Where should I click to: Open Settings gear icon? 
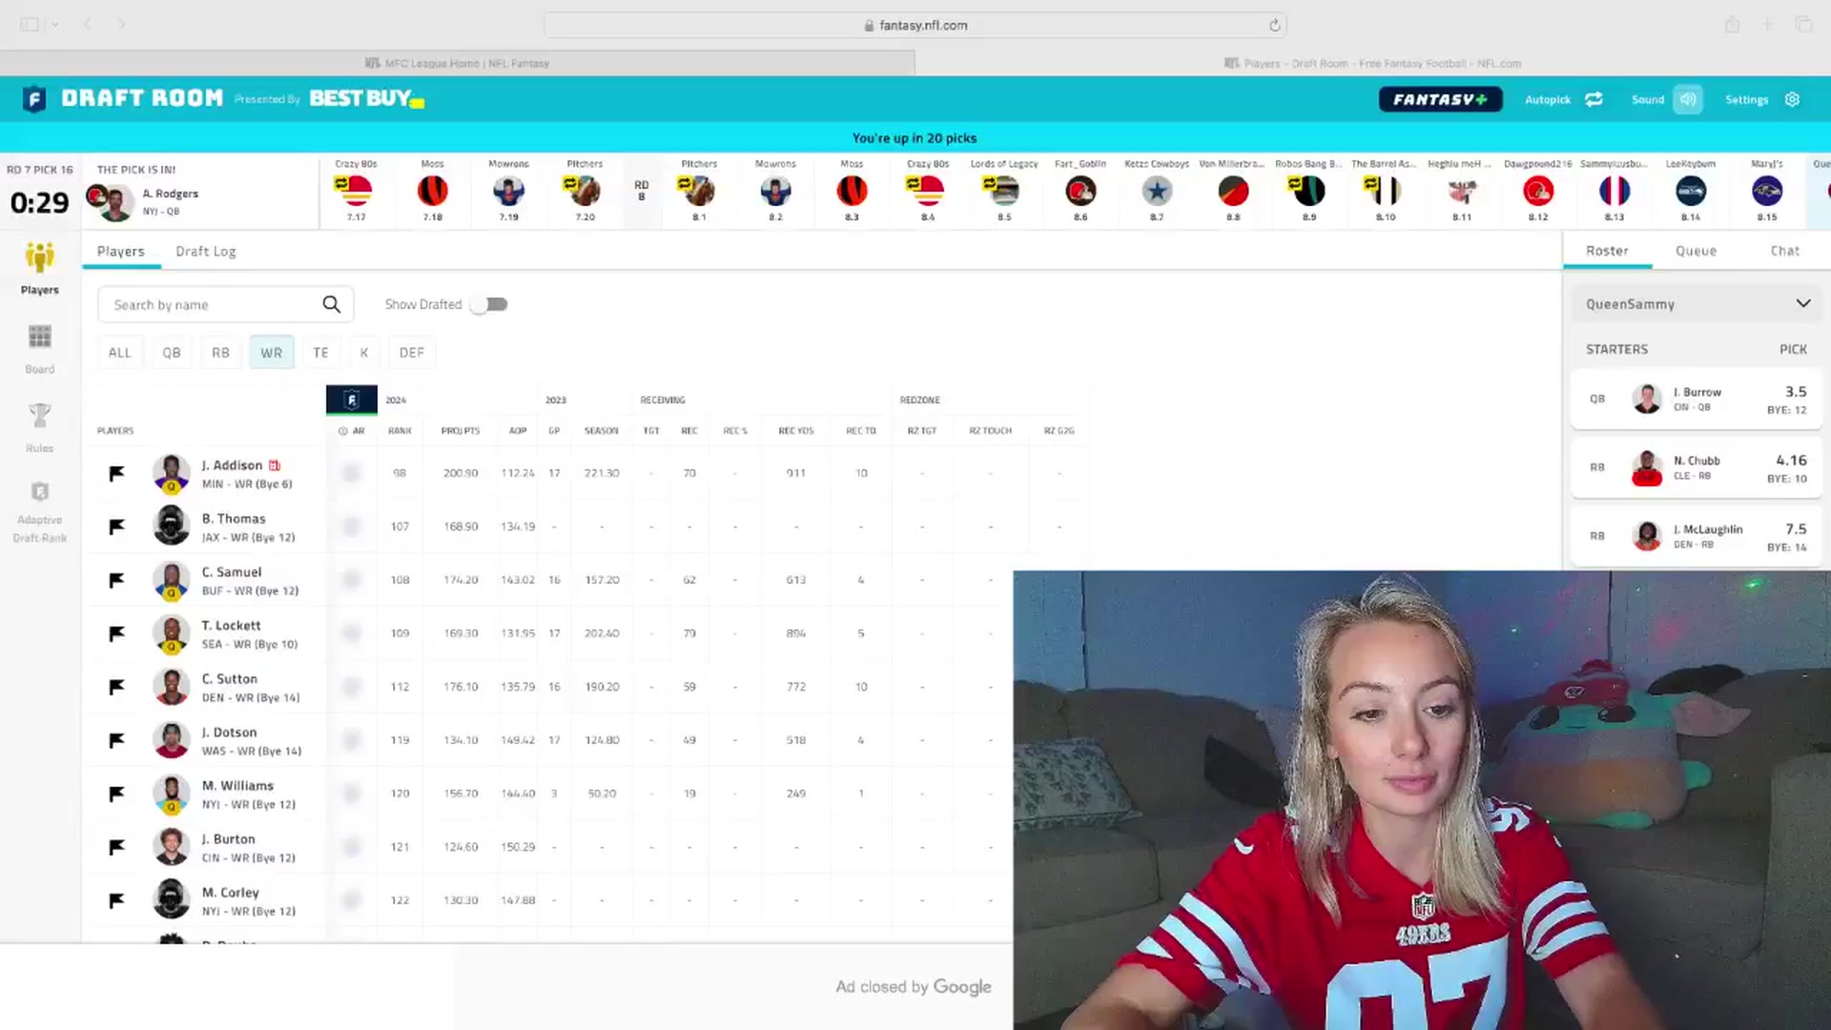[1792, 99]
